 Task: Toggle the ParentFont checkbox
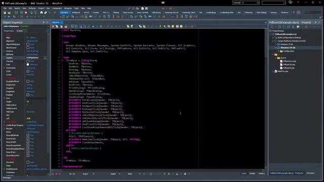point(28,152)
